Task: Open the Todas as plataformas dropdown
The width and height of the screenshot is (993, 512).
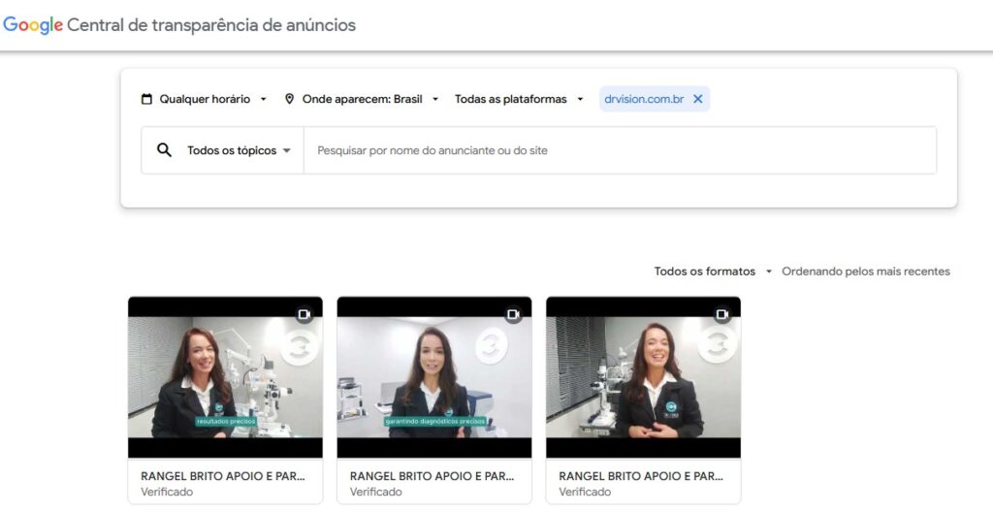Action: 519,99
